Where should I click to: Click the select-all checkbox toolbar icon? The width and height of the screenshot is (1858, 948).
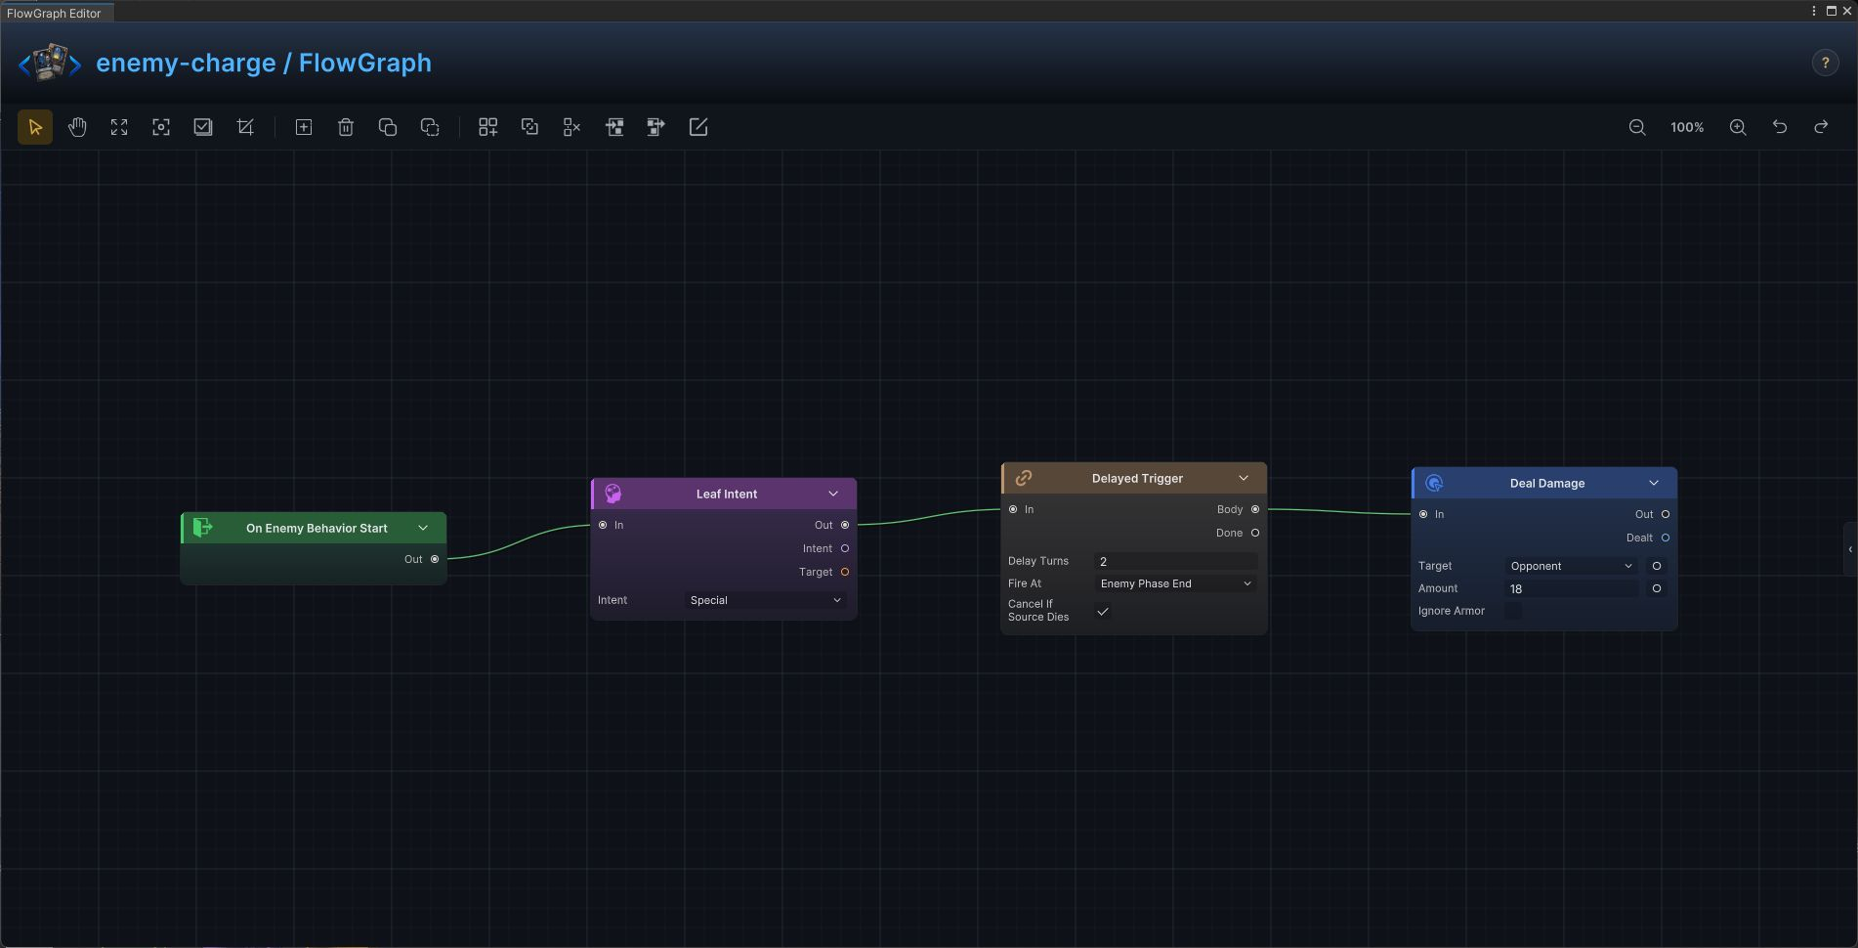pos(203,127)
